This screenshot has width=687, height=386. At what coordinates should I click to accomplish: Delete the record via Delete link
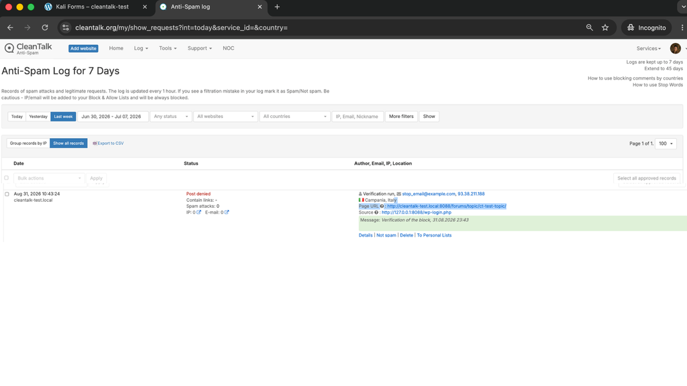point(406,235)
